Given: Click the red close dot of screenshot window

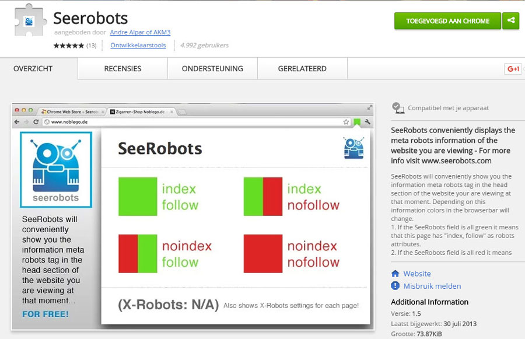Looking at the screenshot, I should point(17,110).
